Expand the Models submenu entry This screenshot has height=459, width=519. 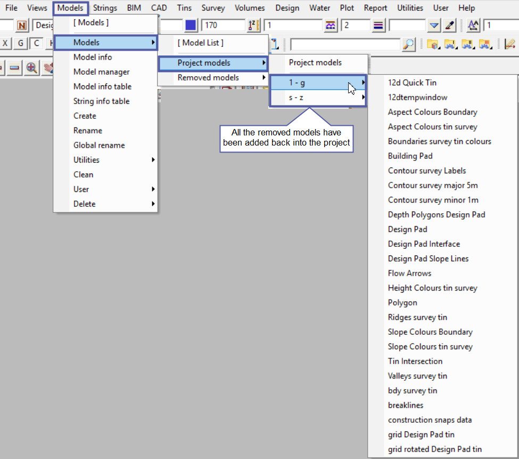105,43
